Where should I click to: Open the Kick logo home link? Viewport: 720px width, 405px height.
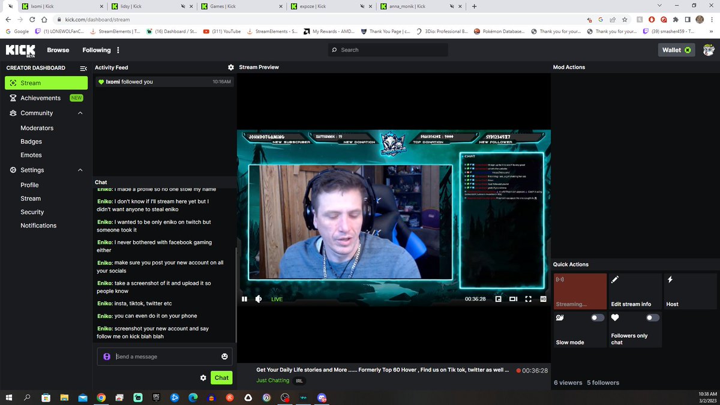coord(20,50)
